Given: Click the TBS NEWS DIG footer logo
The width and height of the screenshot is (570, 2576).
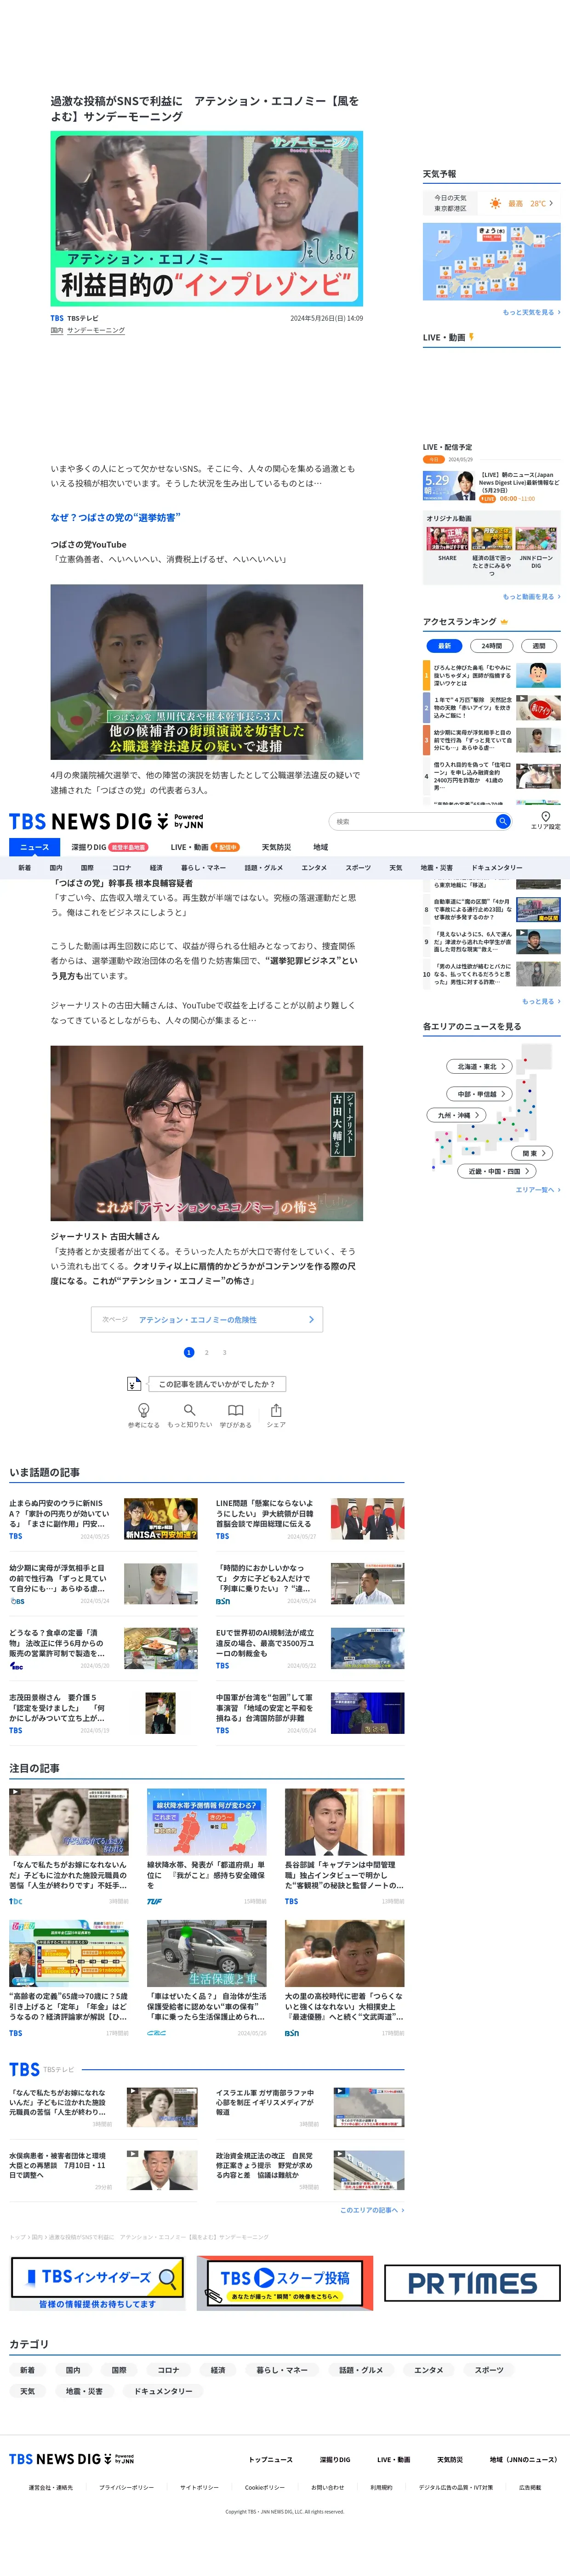Looking at the screenshot, I should click(71, 2459).
